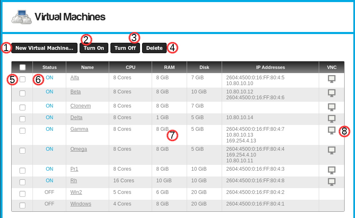
Task: Launch VNC monitor icon for Clonevm
Action: point(331,107)
